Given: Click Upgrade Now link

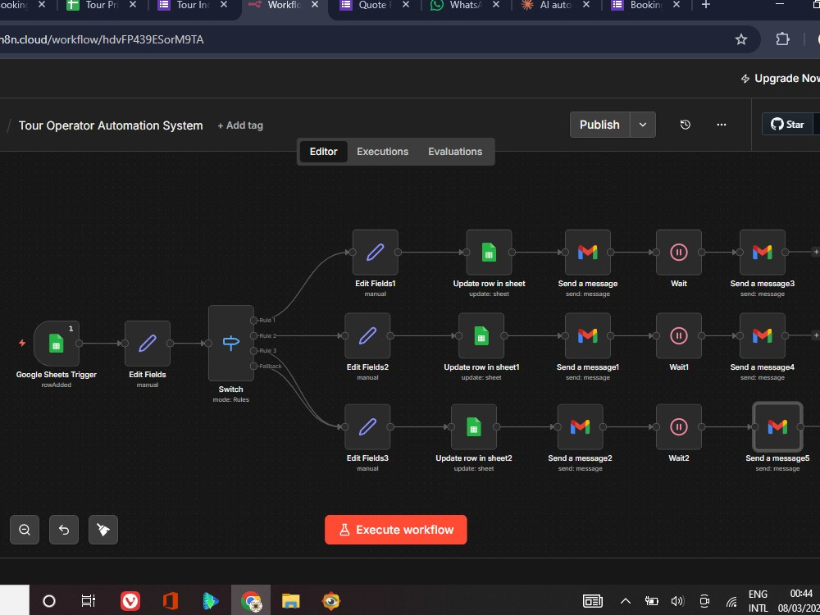Looking at the screenshot, I should coord(781,79).
